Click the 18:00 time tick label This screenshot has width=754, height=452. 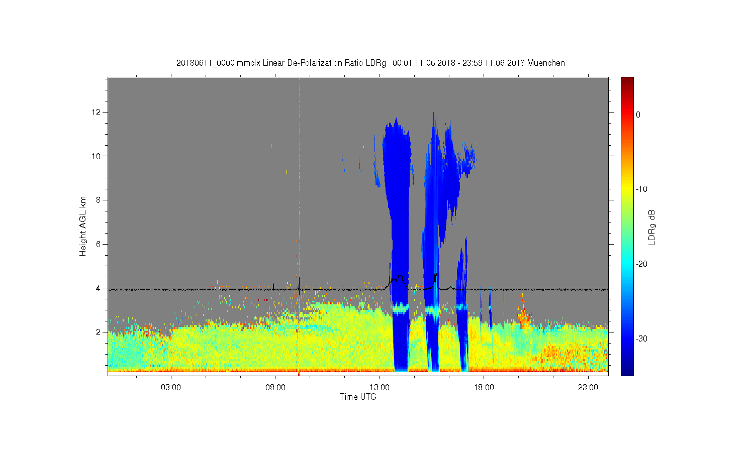(484, 388)
